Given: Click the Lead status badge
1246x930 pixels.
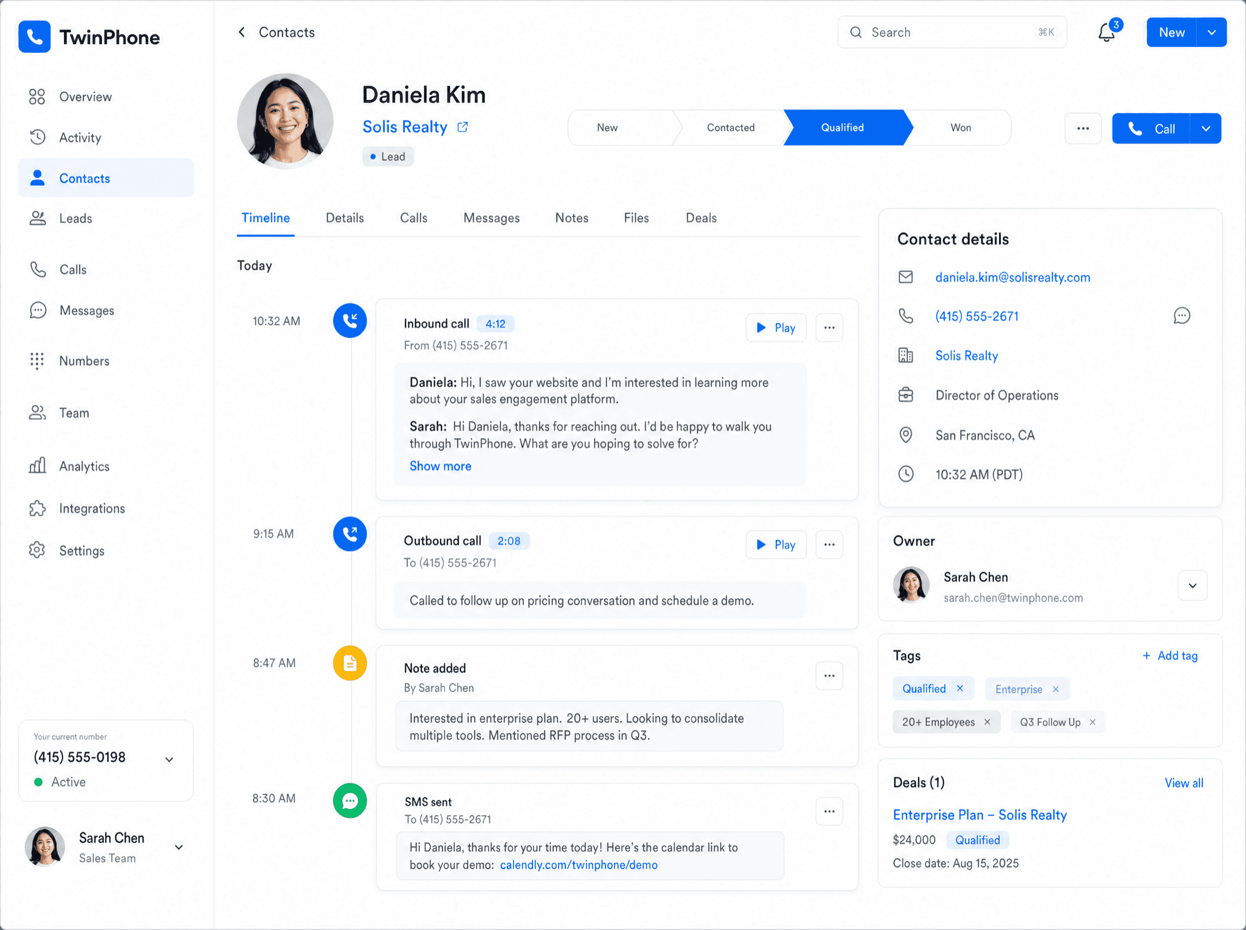Looking at the screenshot, I should pos(388,157).
